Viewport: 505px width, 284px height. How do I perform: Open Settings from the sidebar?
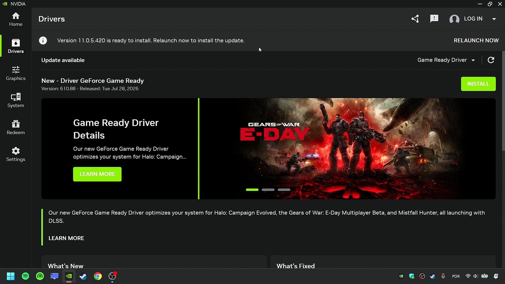coord(16,155)
